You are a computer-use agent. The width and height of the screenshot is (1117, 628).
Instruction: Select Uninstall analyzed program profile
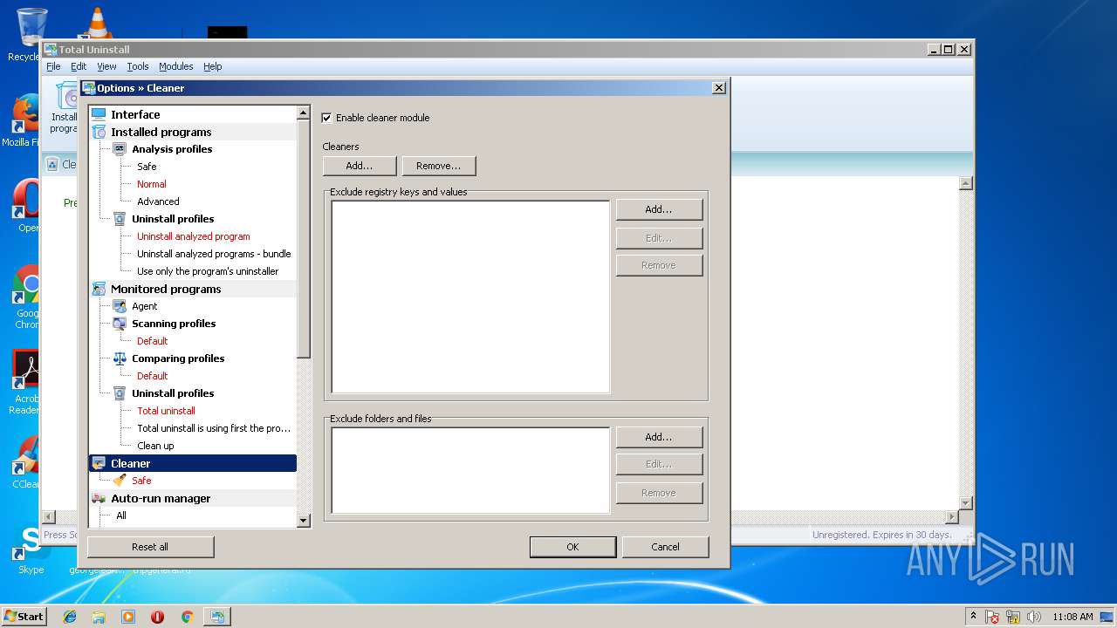(x=193, y=236)
